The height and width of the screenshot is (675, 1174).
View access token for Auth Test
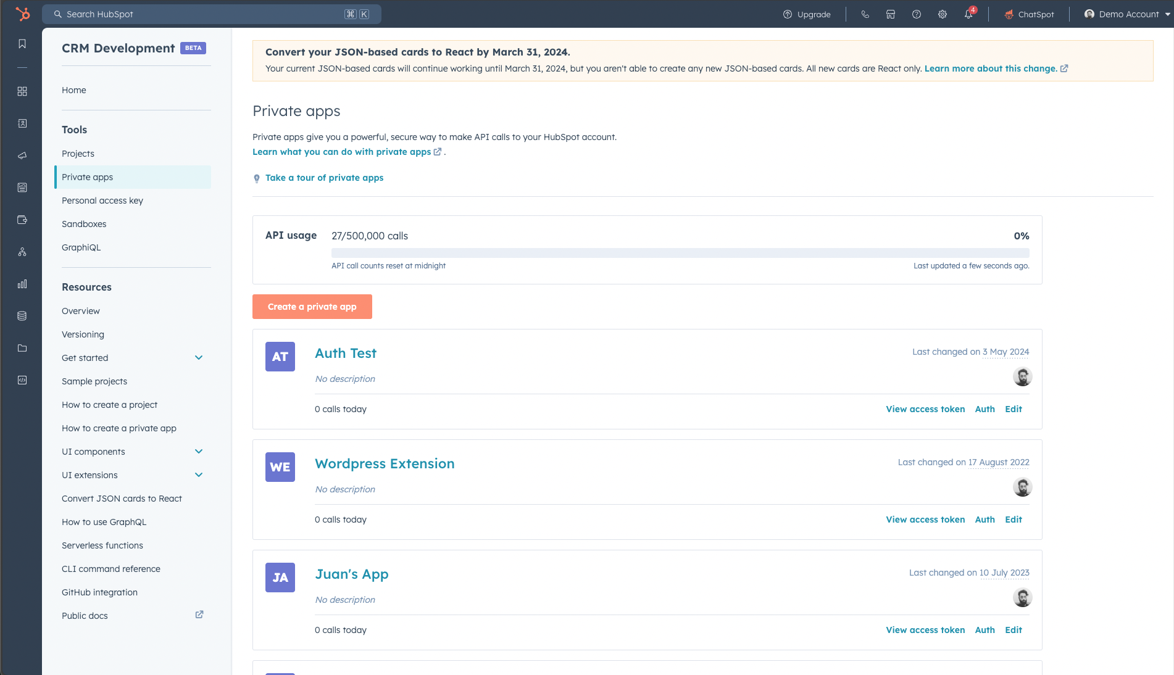click(925, 409)
